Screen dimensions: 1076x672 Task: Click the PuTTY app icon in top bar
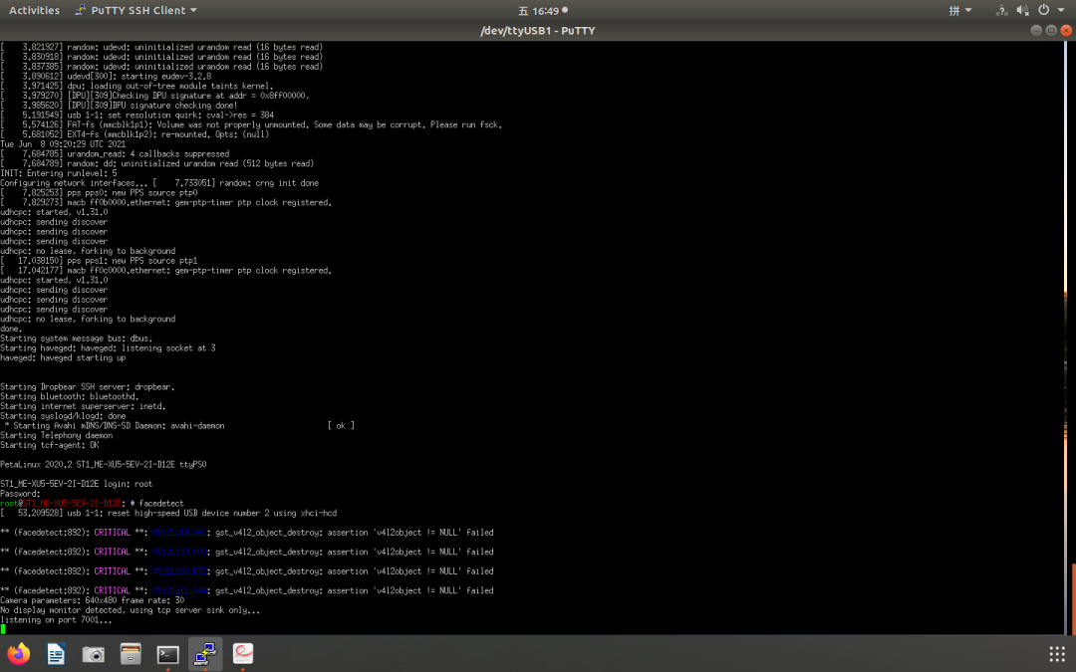[81, 10]
